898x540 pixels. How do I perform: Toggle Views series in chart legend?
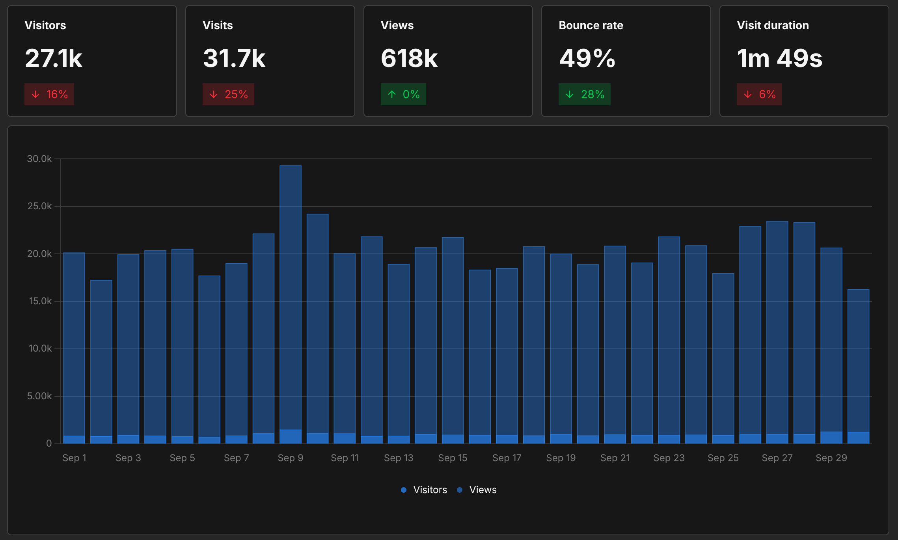(x=477, y=490)
